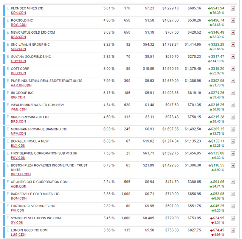Viewport: 242px width, 239px height.
Task: Expand the Barkerville Gold Mines row dropdown
Action: tap(233, 194)
